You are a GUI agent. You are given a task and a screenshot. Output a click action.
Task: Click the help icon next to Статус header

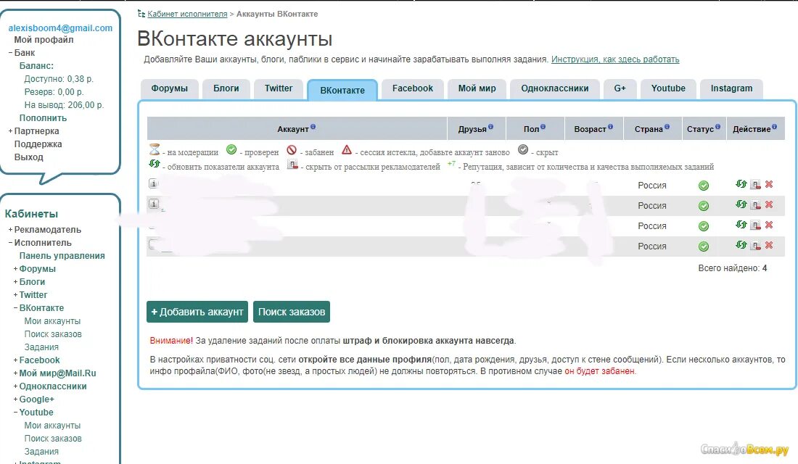coord(717,127)
